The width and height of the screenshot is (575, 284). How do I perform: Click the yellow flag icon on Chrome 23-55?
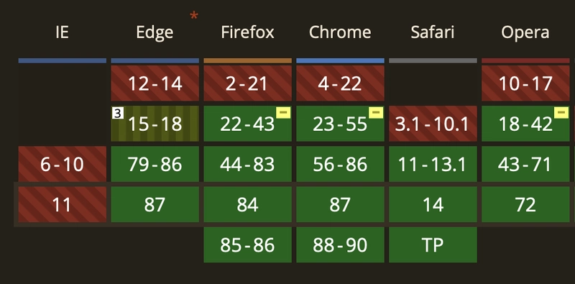[x=376, y=112]
